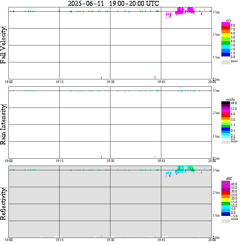Screen dimensions: 240x245
Task: Click the chart title '2025-06-11 19:00-20:00 UTC'
Action: (114, 3)
